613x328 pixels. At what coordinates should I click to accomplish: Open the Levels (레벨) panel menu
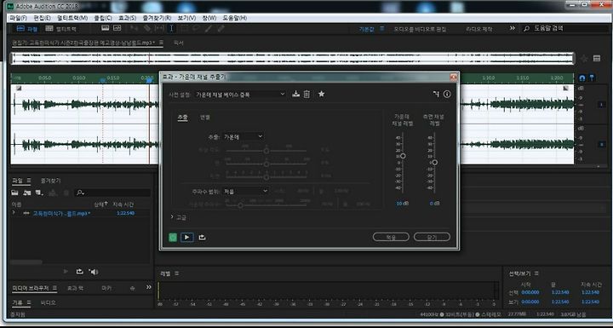pos(177,273)
